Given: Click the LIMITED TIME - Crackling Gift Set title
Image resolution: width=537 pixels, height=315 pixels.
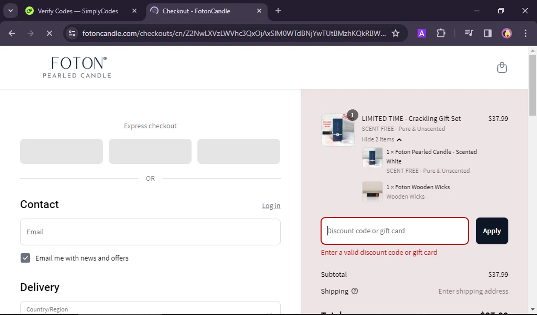Looking at the screenshot, I should point(411,119).
